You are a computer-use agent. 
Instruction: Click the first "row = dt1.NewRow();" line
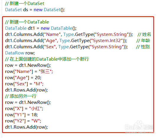pos(28,65)
